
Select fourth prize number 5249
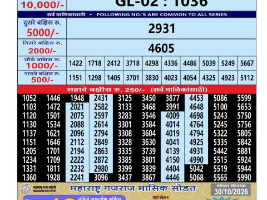(228, 63)
